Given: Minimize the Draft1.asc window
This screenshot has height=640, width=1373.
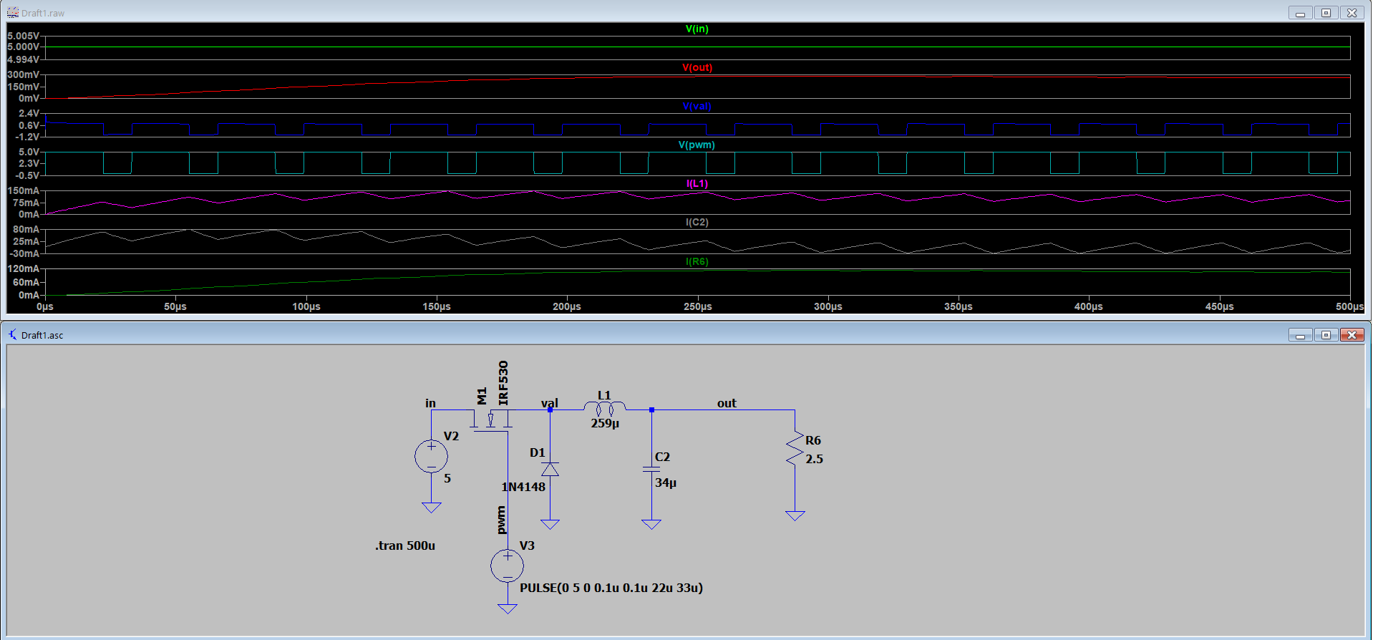Looking at the screenshot, I should [x=1300, y=335].
